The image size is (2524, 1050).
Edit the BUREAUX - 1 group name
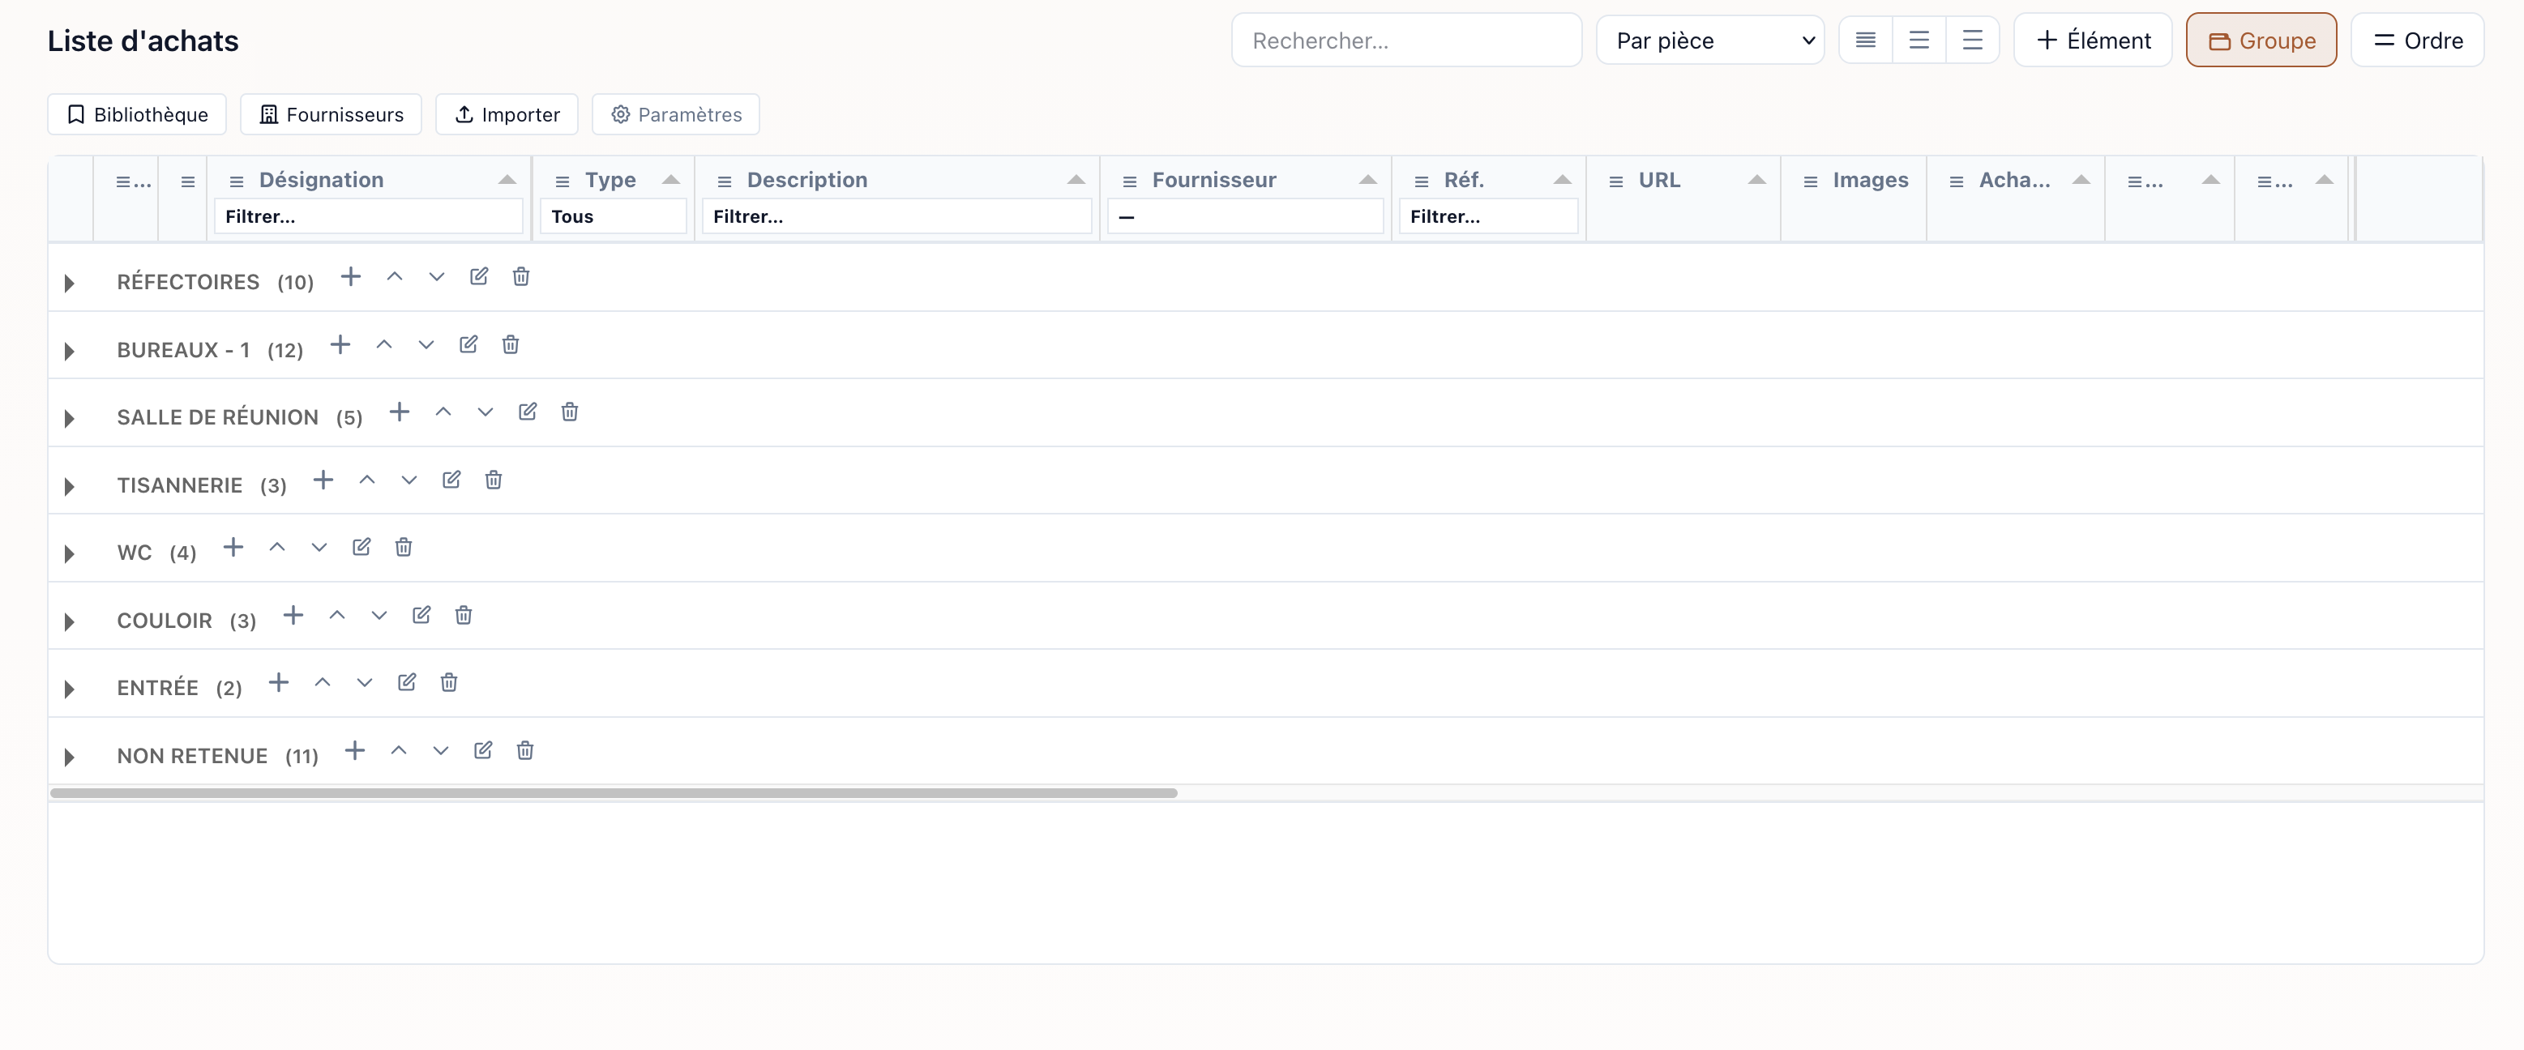click(468, 345)
